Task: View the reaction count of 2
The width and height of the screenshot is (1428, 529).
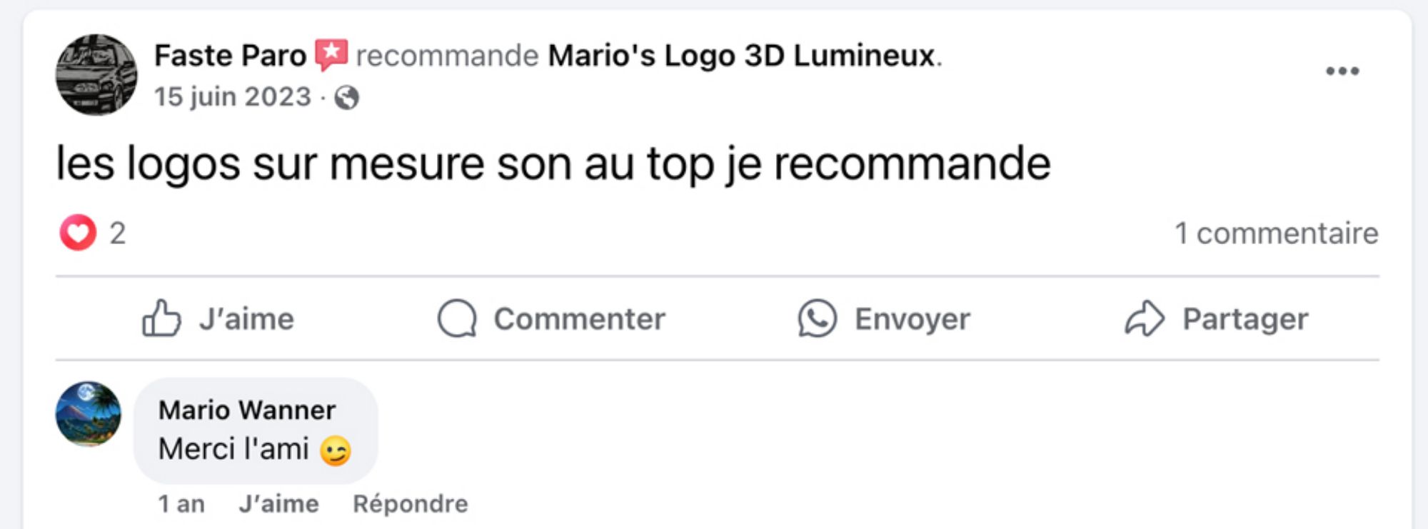Action: [x=118, y=233]
